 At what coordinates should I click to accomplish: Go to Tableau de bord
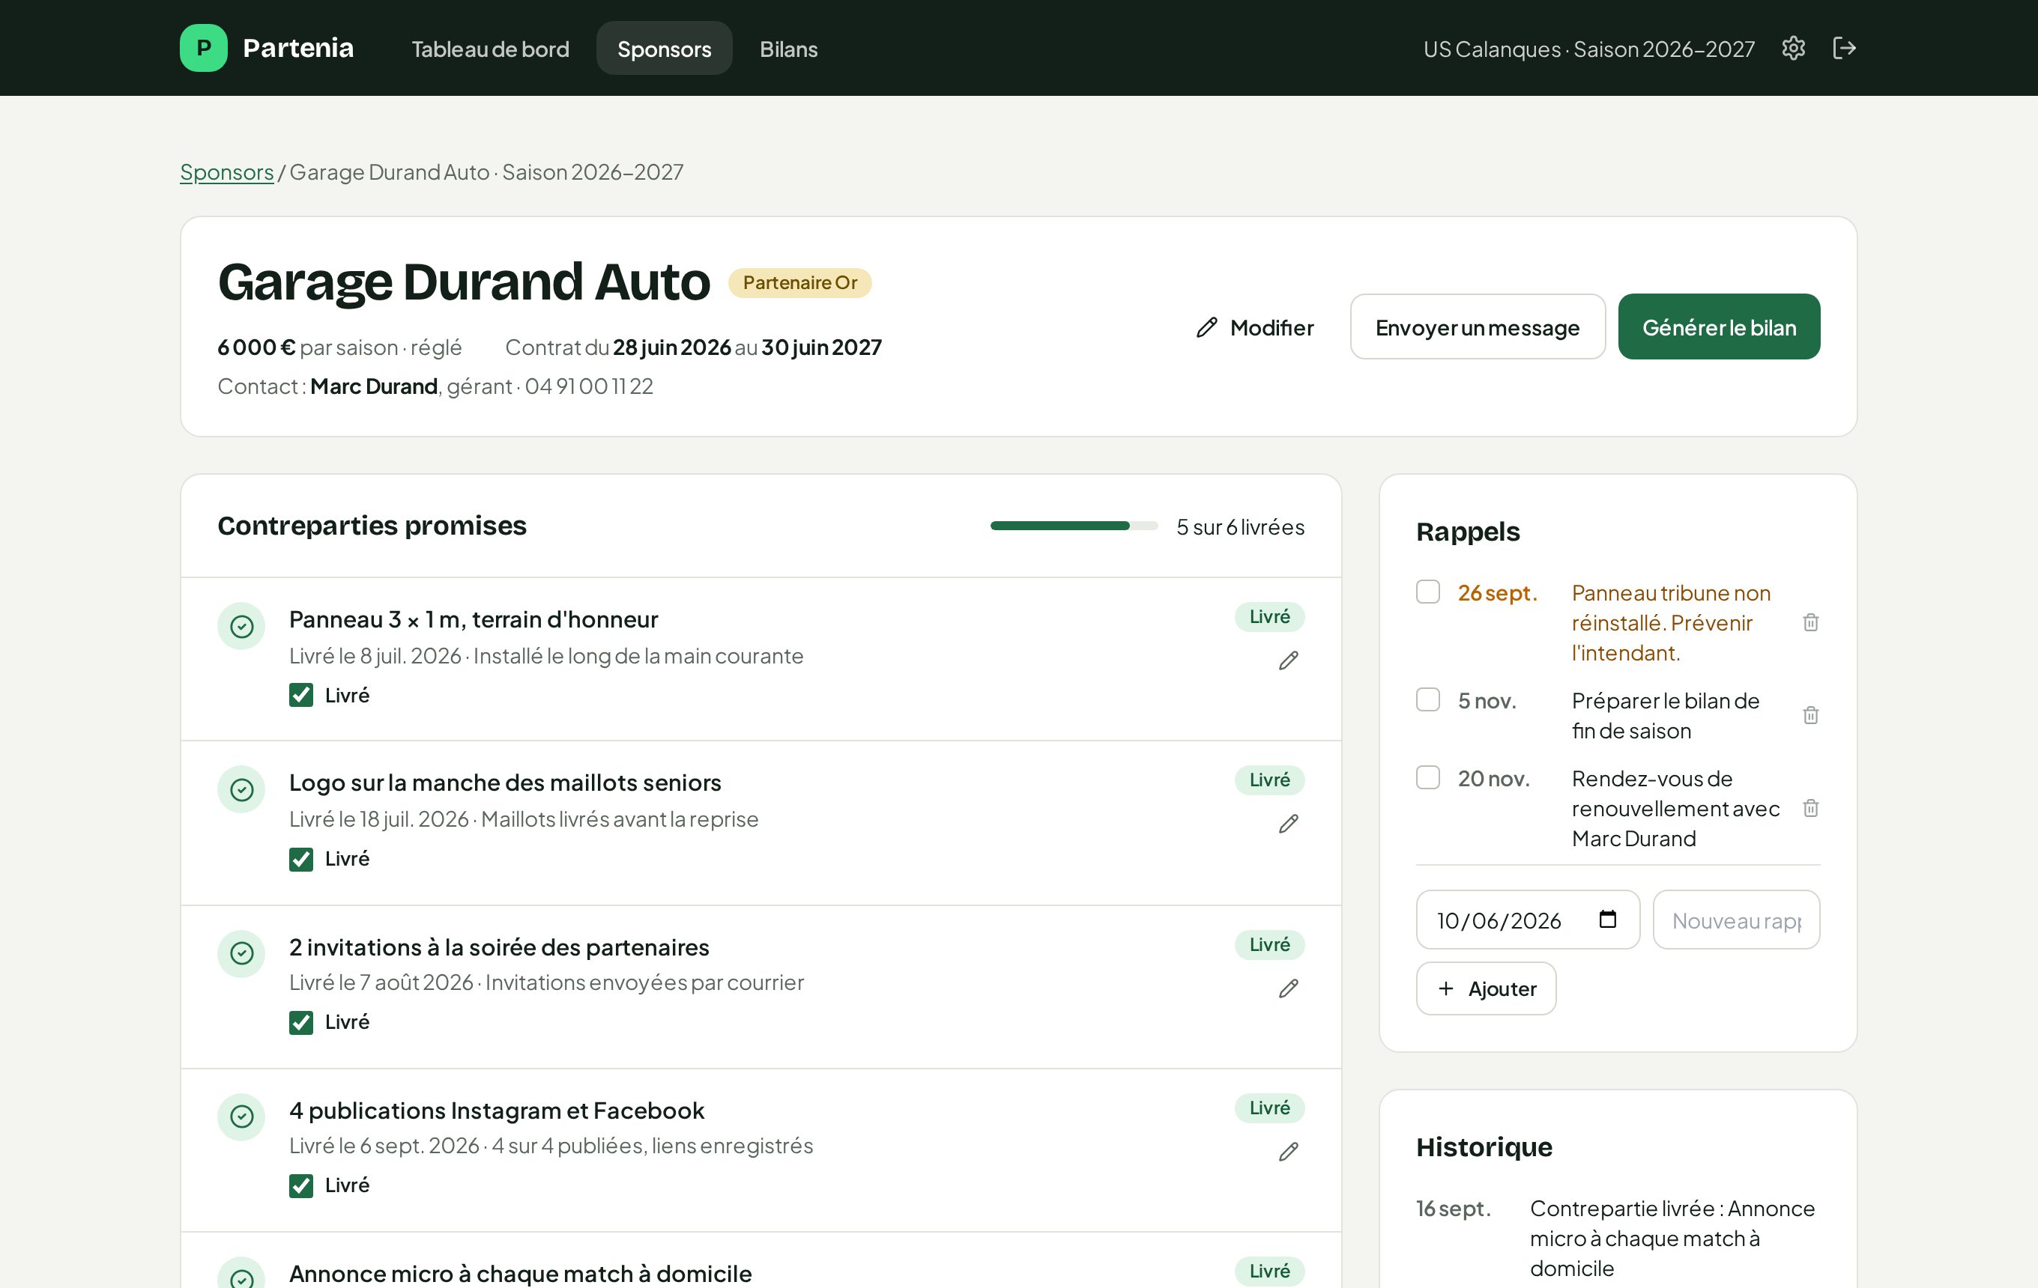(x=490, y=49)
